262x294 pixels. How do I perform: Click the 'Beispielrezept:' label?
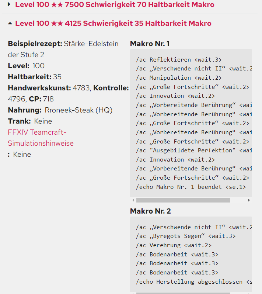(x=35, y=44)
